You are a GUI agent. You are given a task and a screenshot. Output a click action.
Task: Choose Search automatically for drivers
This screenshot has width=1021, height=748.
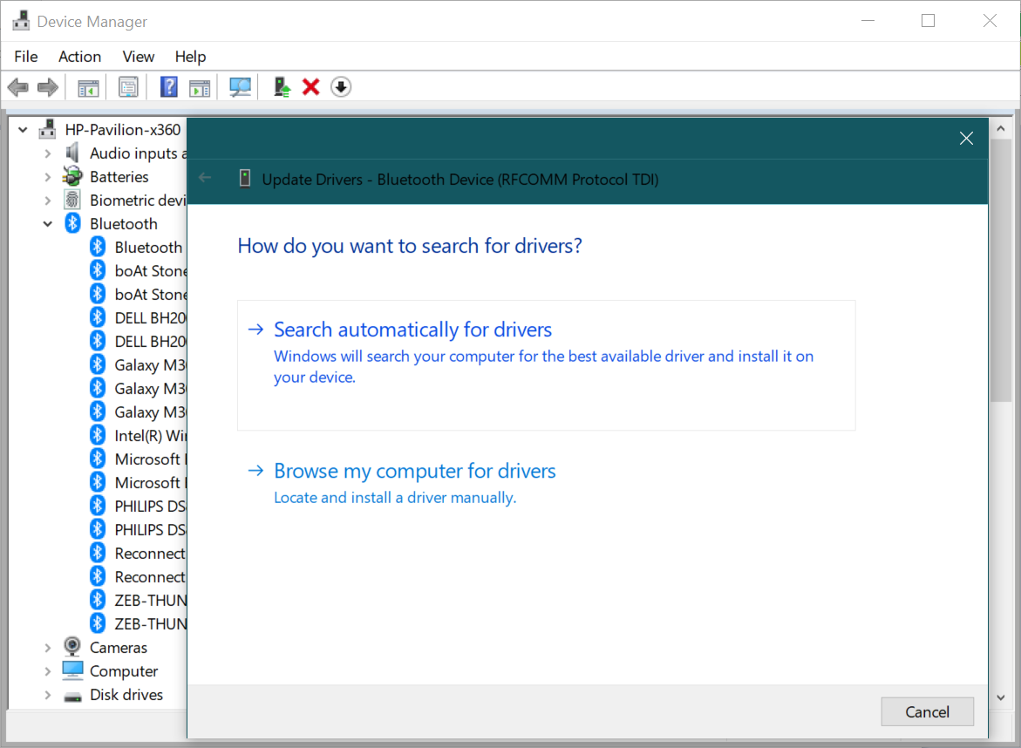412,330
